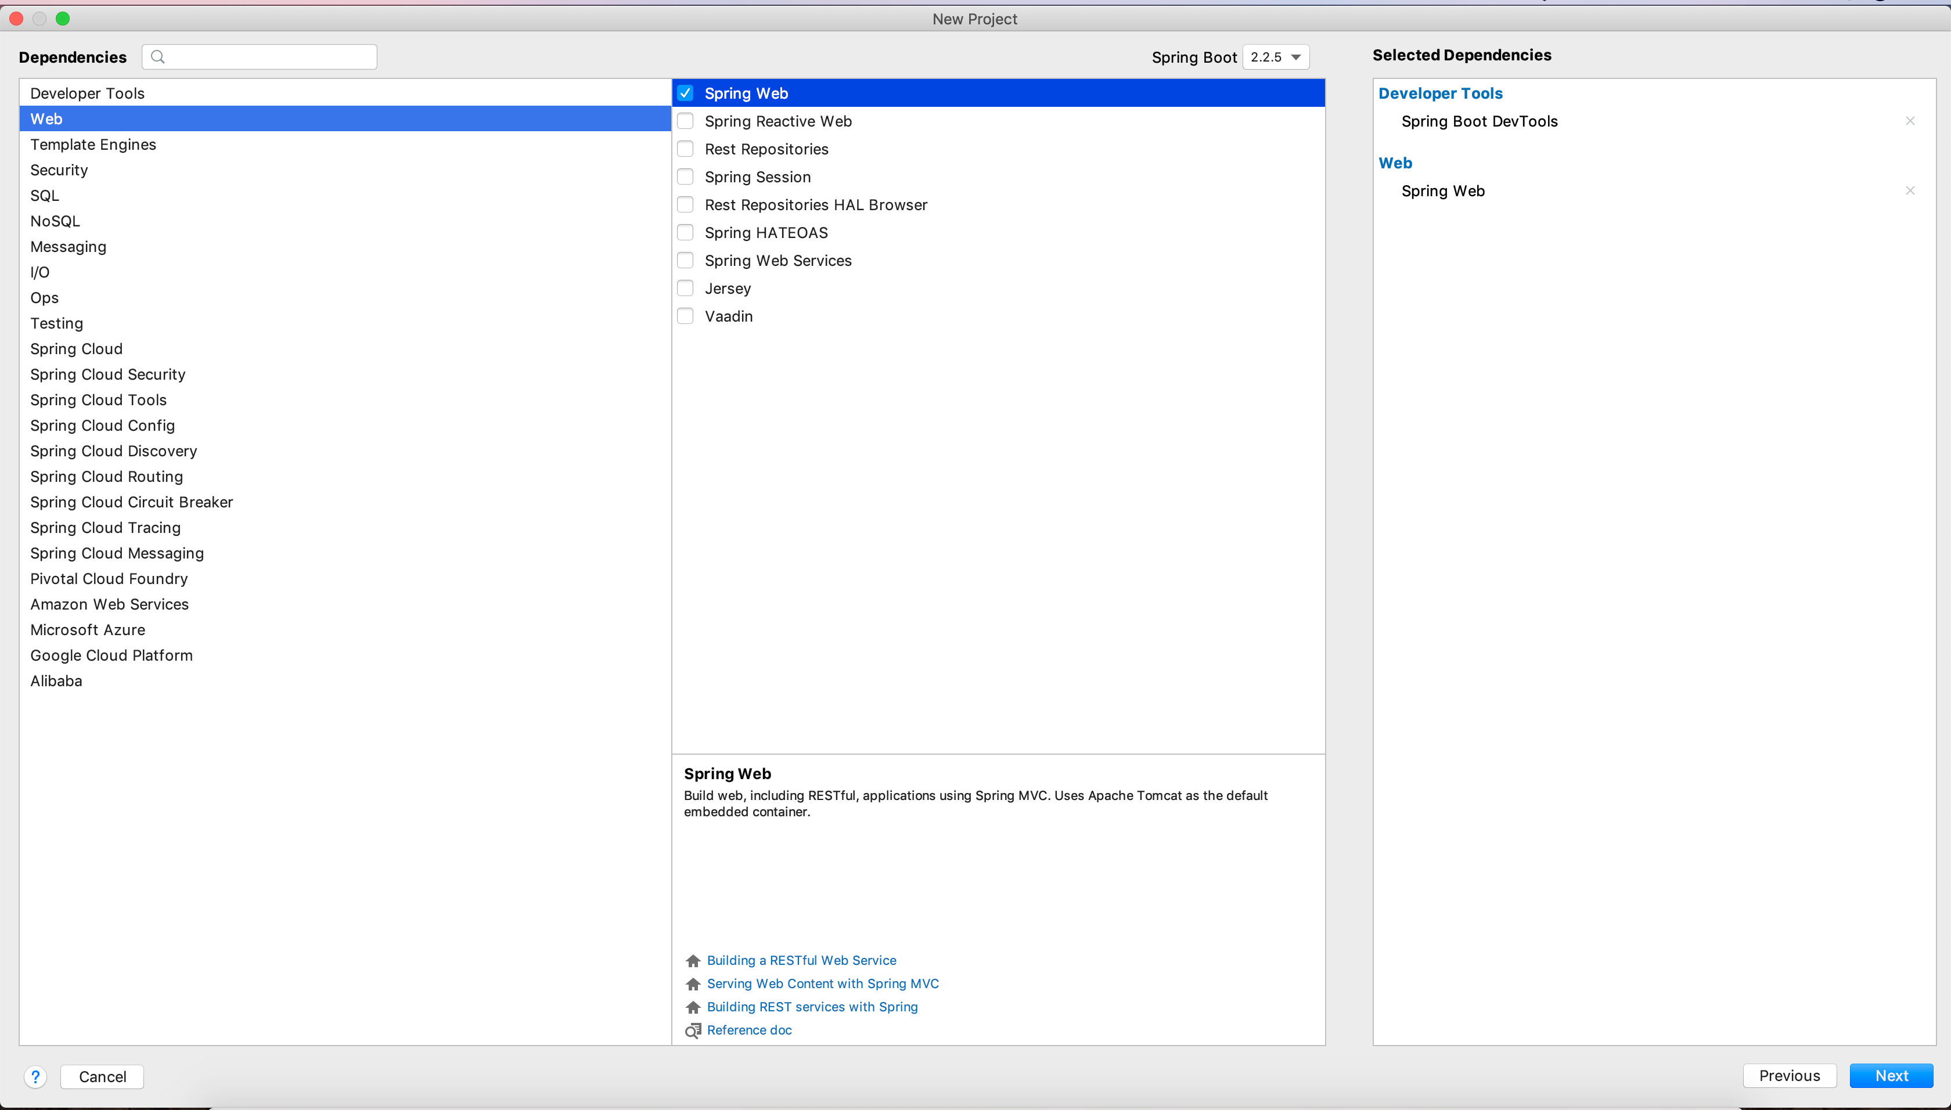Click home icon beside Building REST services
Image resolution: width=1951 pixels, height=1110 pixels.
(692, 1007)
